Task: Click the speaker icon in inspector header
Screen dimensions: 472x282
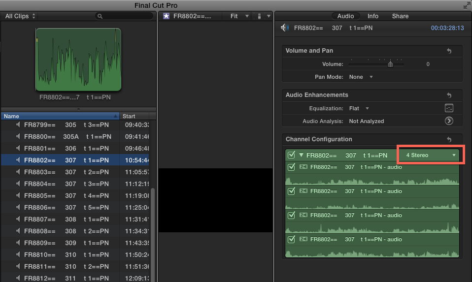Action: coord(284,28)
